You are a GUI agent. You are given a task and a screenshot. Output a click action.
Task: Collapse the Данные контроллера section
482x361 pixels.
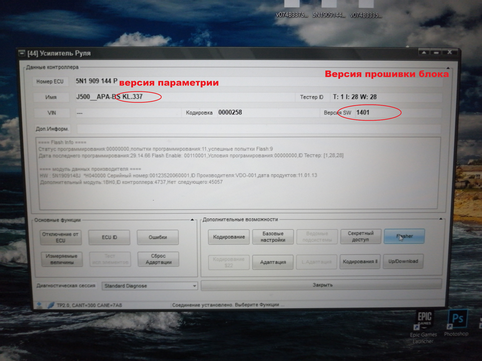coord(448,68)
